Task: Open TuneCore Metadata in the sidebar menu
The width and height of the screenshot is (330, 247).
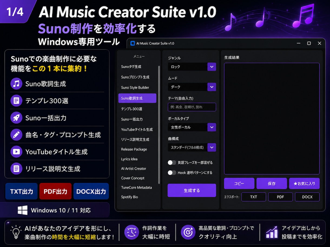Action: tap(136, 187)
